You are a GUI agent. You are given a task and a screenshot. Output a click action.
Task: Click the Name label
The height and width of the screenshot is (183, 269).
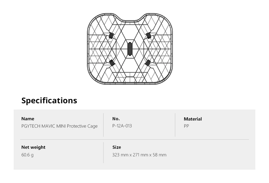[28, 119]
